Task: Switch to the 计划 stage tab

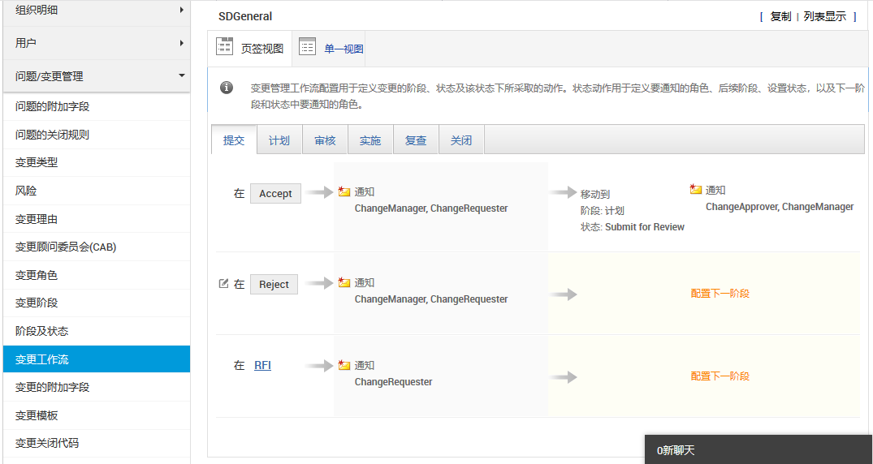Action: pyautogui.click(x=279, y=140)
